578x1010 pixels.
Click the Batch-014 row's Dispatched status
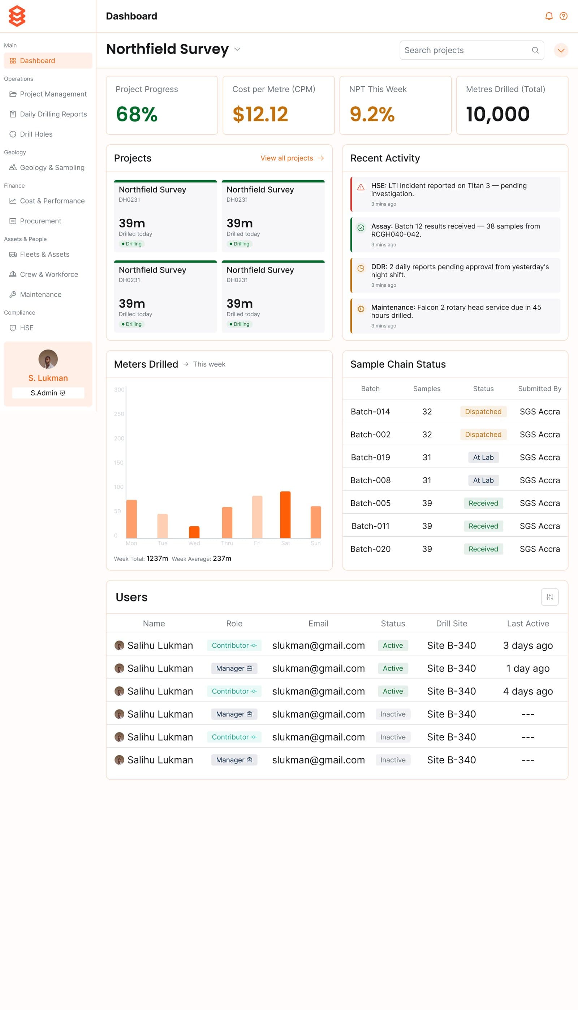point(483,411)
